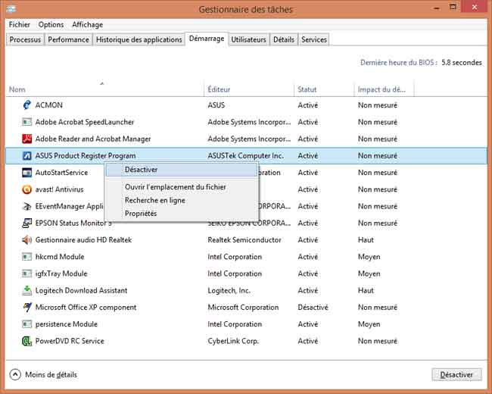Click Haut impact for Logitech row
492x394 pixels.
(x=366, y=290)
